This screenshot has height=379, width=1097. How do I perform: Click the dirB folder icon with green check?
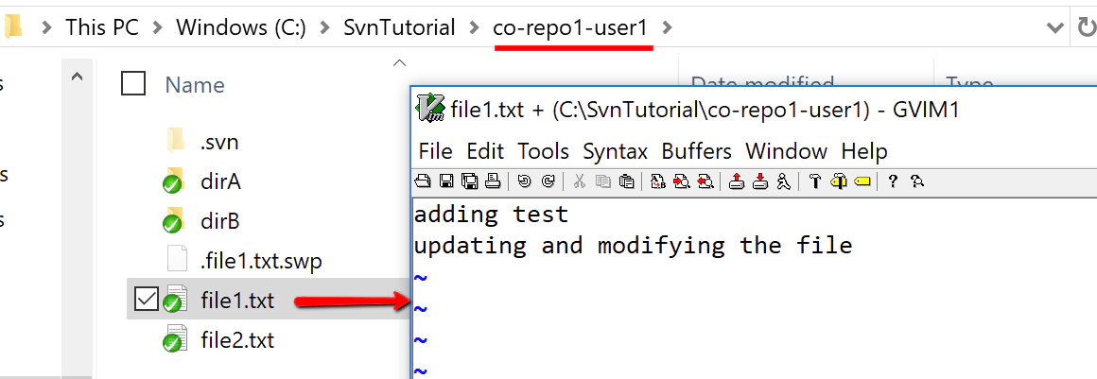tap(173, 221)
